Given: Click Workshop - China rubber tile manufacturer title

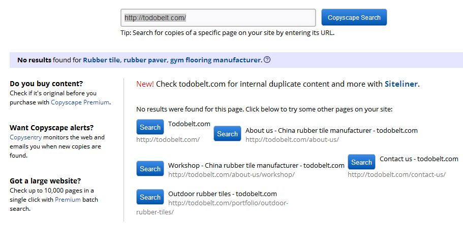Looking at the screenshot, I should tap(256, 165).
